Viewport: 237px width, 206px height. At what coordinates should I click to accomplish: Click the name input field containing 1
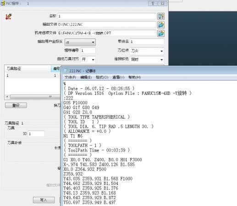pyautogui.click(x=107, y=16)
